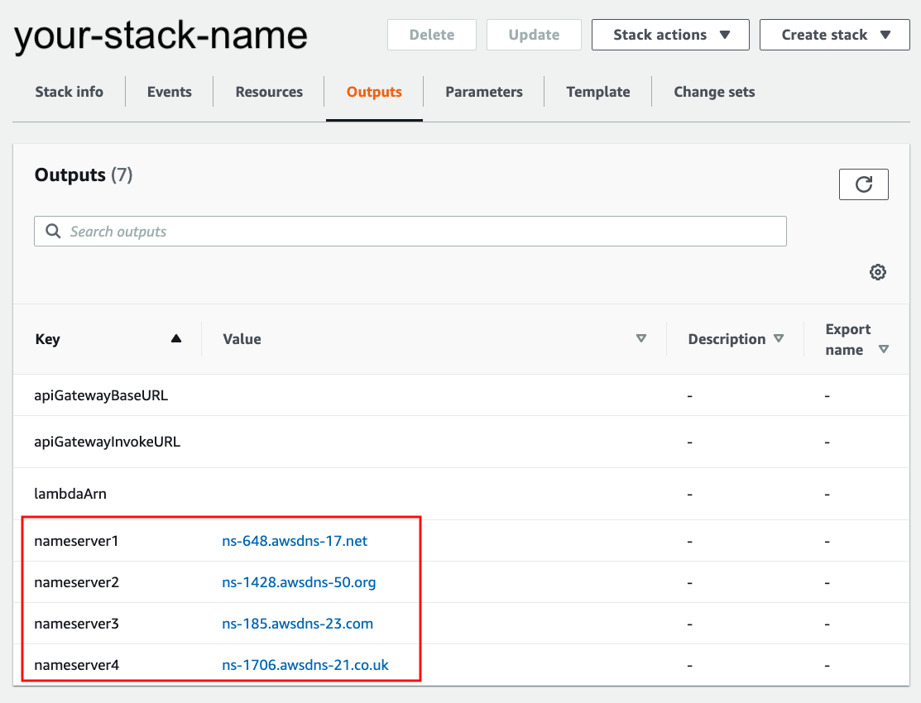Open the Value column filter
Viewport: 921px width, 703px height.
coord(641,338)
